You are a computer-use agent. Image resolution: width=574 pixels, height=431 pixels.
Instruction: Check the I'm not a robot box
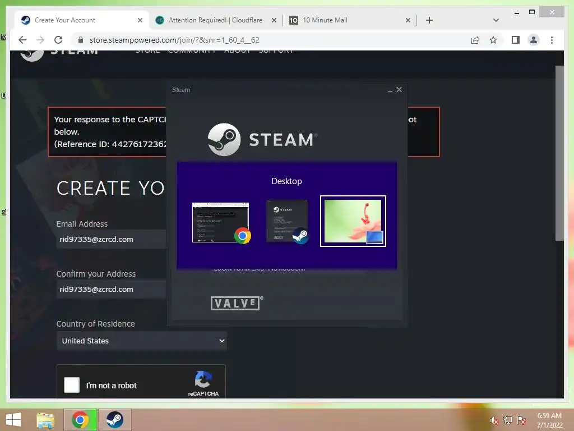tap(72, 385)
